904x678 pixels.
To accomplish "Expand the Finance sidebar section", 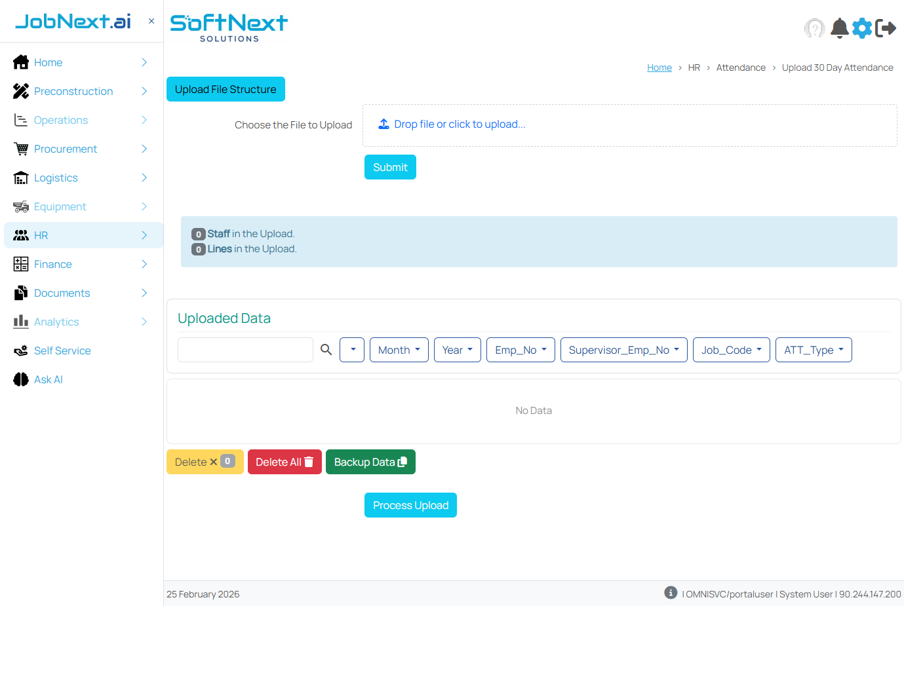I will (x=20, y=264).
